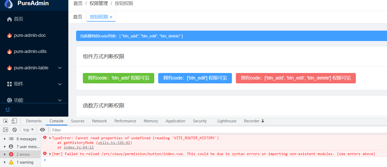This screenshot has width=387, height=167.
Task: Toggle the 1 warning console filter
Action: 20,162
